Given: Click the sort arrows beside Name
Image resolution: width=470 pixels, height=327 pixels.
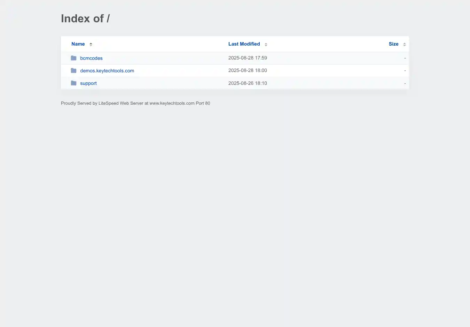Looking at the screenshot, I should (91, 44).
